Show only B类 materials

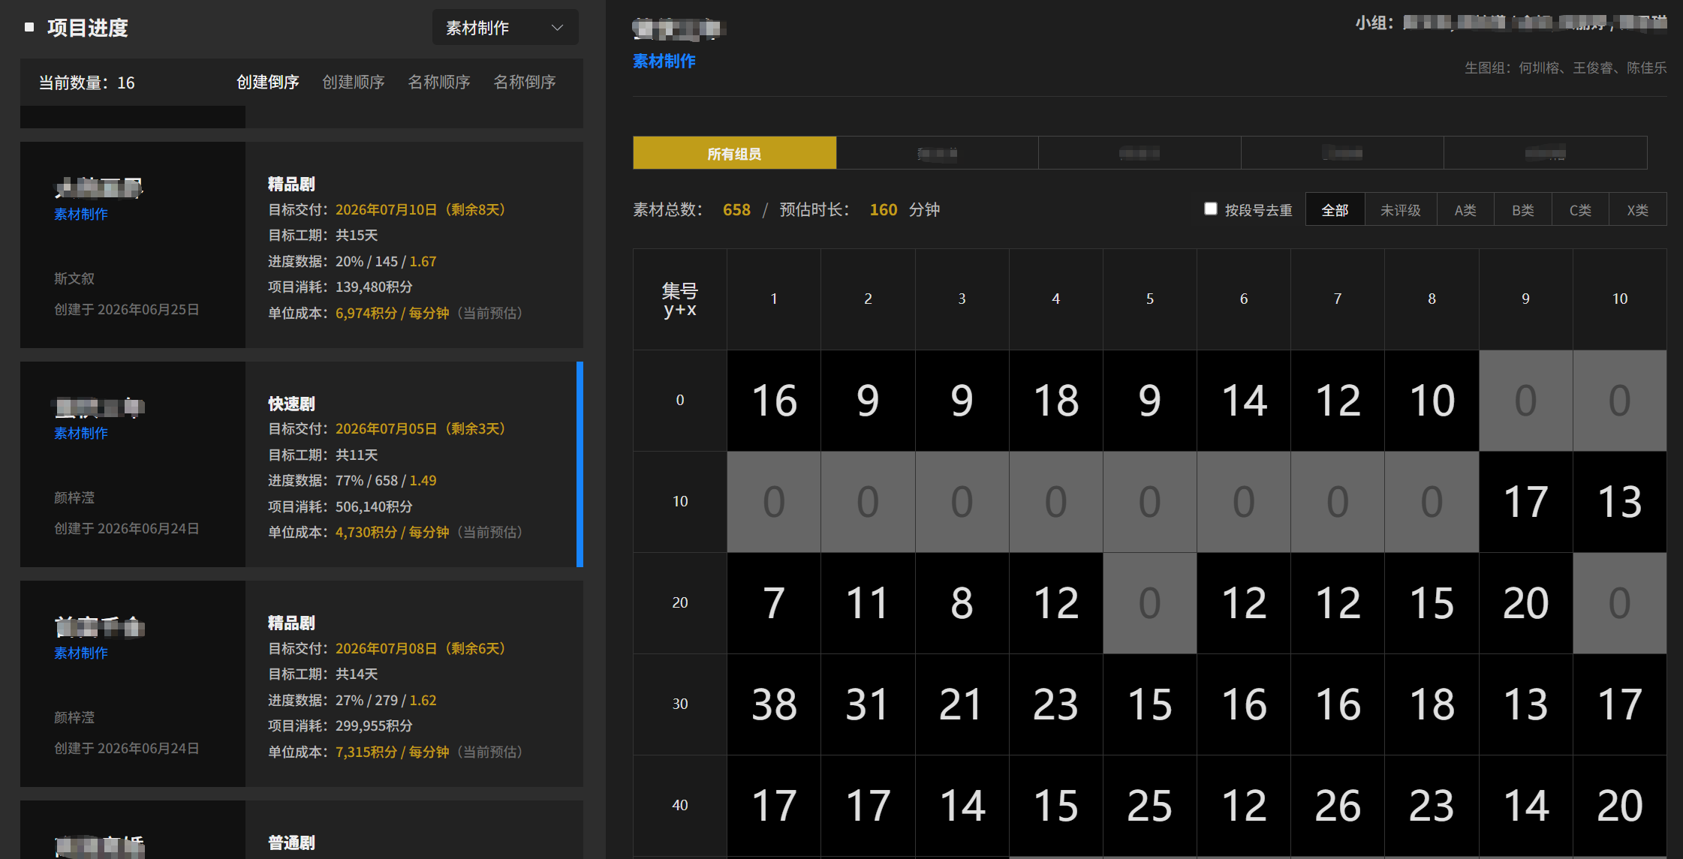pyautogui.click(x=1523, y=210)
